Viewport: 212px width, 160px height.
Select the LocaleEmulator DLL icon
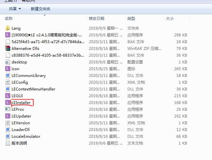click(8, 136)
